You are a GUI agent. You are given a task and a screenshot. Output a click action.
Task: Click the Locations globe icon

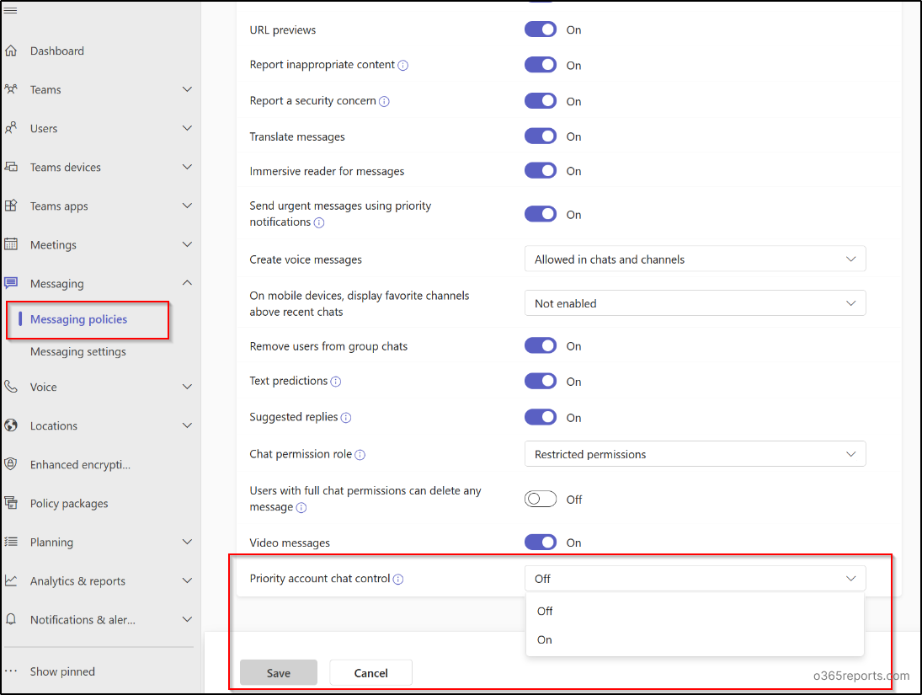pos(11,425)
